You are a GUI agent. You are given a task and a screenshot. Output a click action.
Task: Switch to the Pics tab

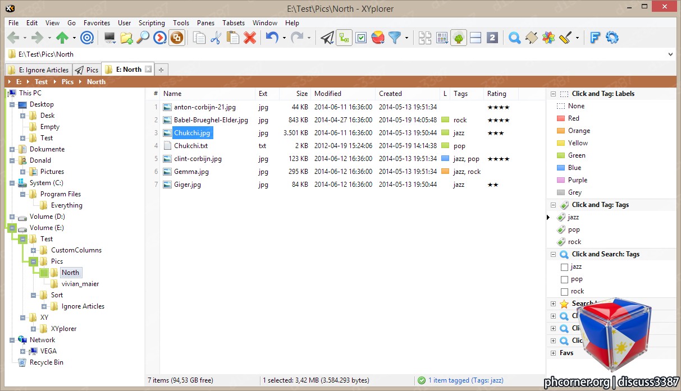[x=86, y=70]
